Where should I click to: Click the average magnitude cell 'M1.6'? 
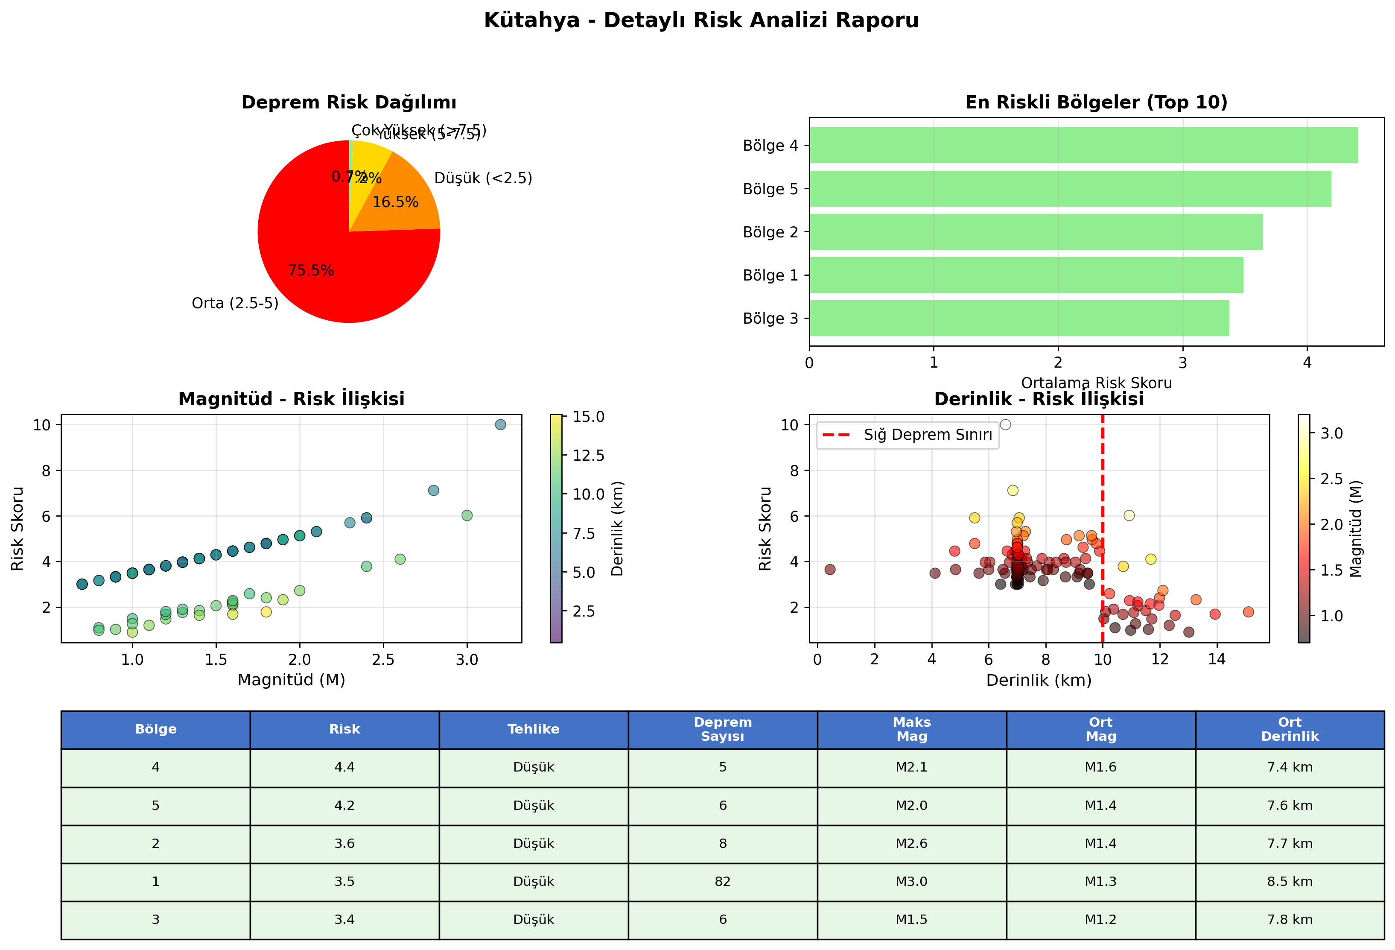pos(1101,767)
